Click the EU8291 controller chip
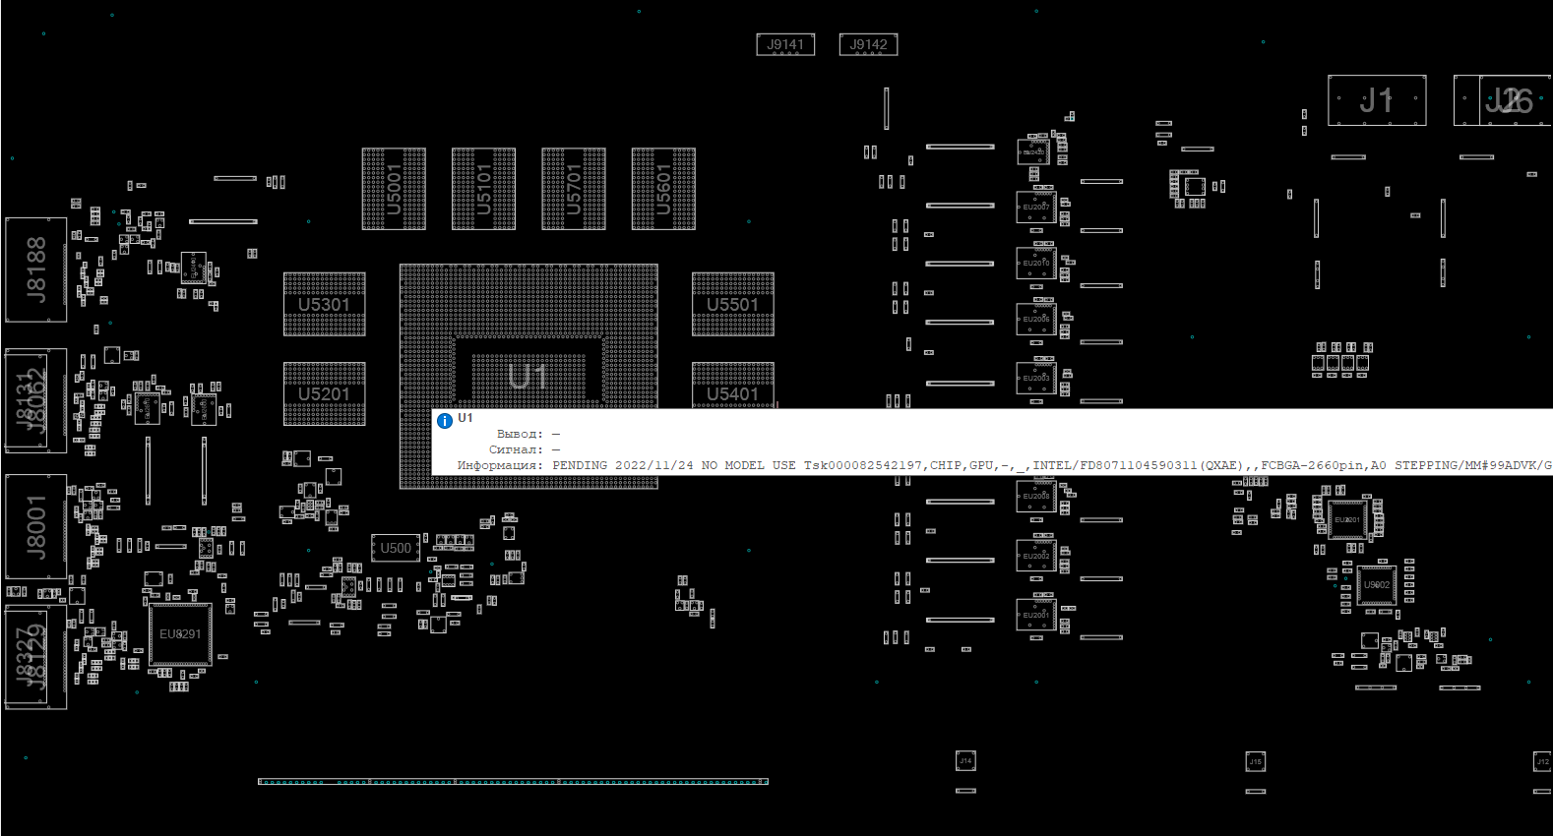 tap(180, 634)
